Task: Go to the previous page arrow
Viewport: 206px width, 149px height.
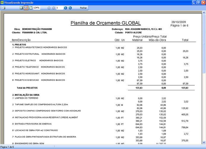Action: (x=53, y=8)
